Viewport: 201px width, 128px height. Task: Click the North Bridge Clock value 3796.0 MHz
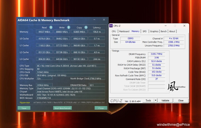97,78
